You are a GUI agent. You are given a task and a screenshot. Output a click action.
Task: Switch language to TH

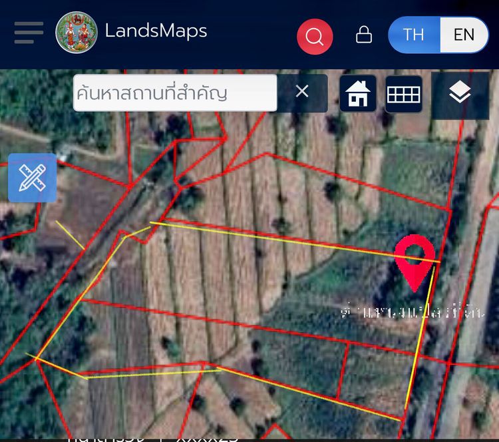413,35
